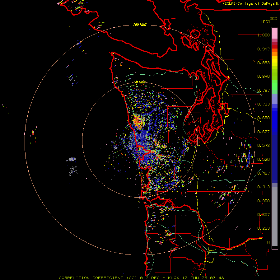Pick the red color bar segment
Image resolution: width=280 pixels, height=280 pixels.
pos(275,47)
